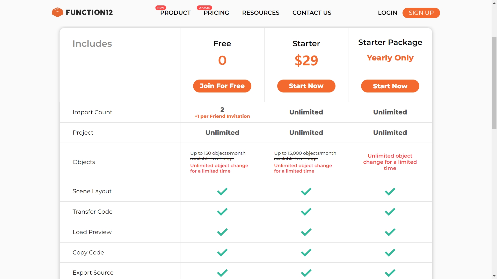Click the Starter Package Scene Layout checkmark
The height and width of the screenshot is (279, 497).
click(390, 191)
